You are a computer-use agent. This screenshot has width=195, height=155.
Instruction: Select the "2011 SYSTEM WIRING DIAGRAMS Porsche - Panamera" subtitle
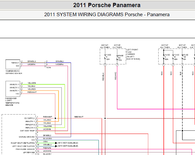[107, 15]
